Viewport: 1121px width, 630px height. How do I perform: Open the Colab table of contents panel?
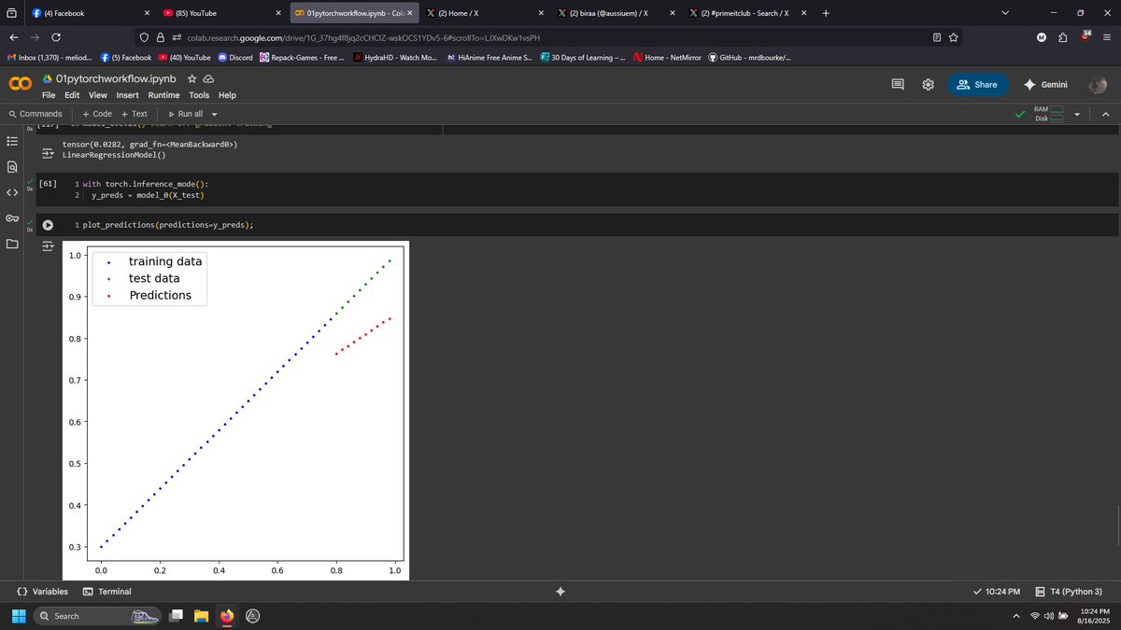pos(12,142)
